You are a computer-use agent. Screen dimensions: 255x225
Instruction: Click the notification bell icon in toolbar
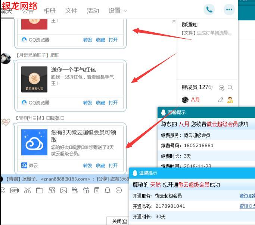pyautogui.click(x=108, y=190)
